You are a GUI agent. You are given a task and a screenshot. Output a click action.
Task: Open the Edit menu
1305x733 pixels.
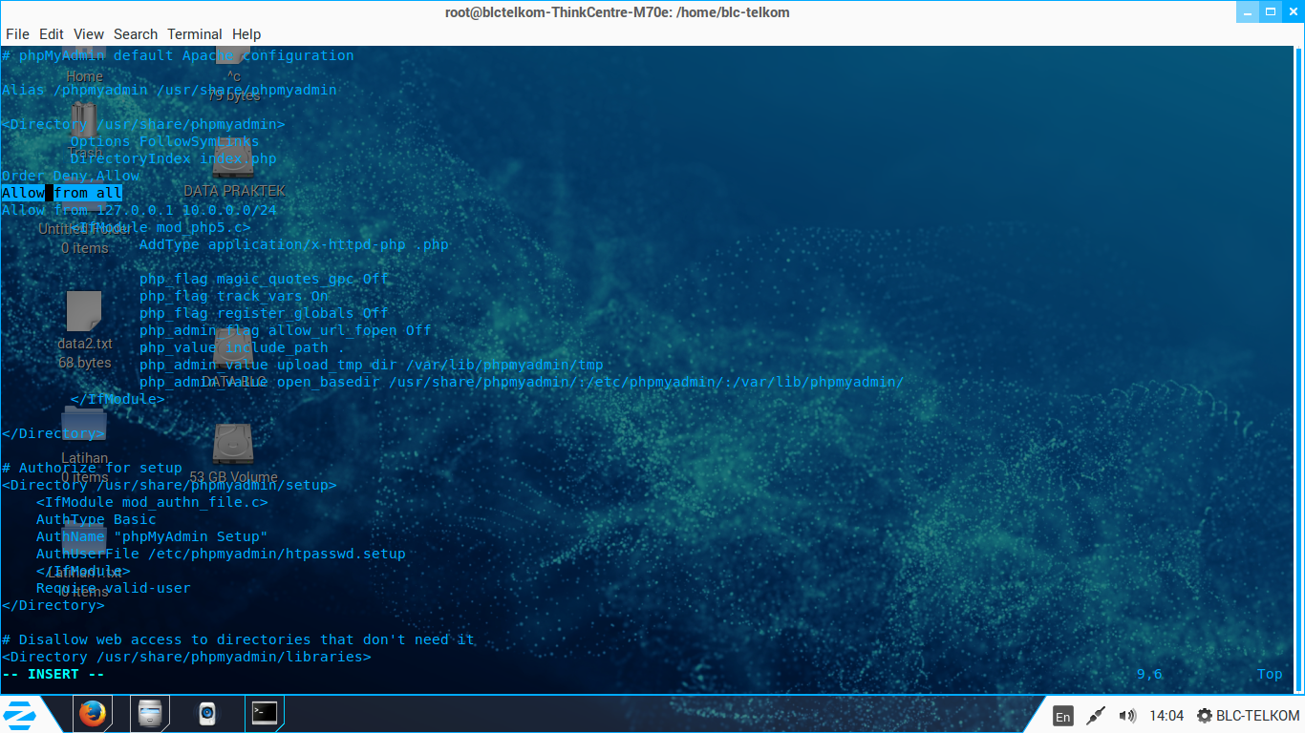click(x=52, y=34)
